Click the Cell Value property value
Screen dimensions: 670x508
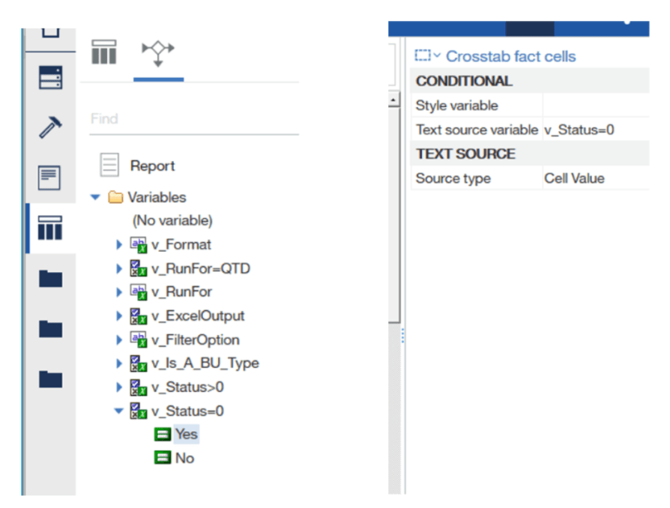574,178
